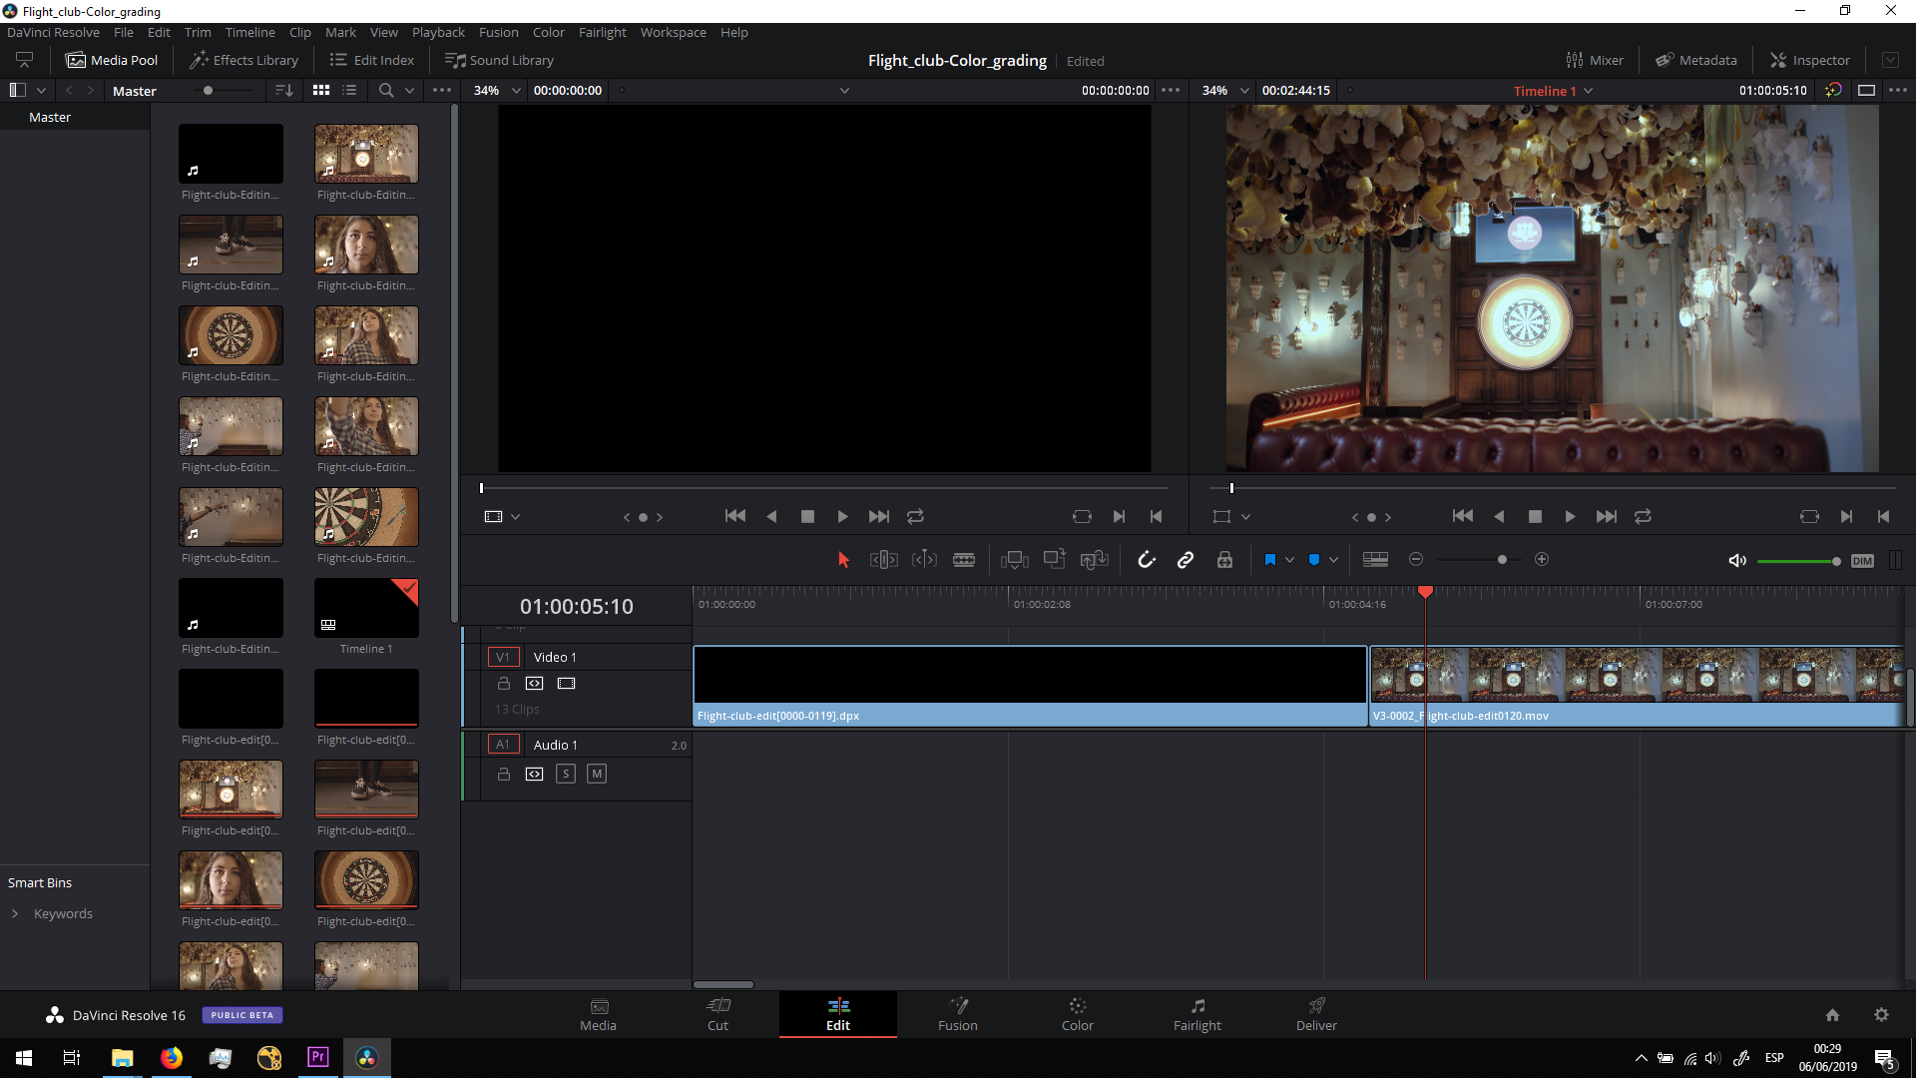Open the Inspector panel
1916x1078 pixels.
point(1809,60)
